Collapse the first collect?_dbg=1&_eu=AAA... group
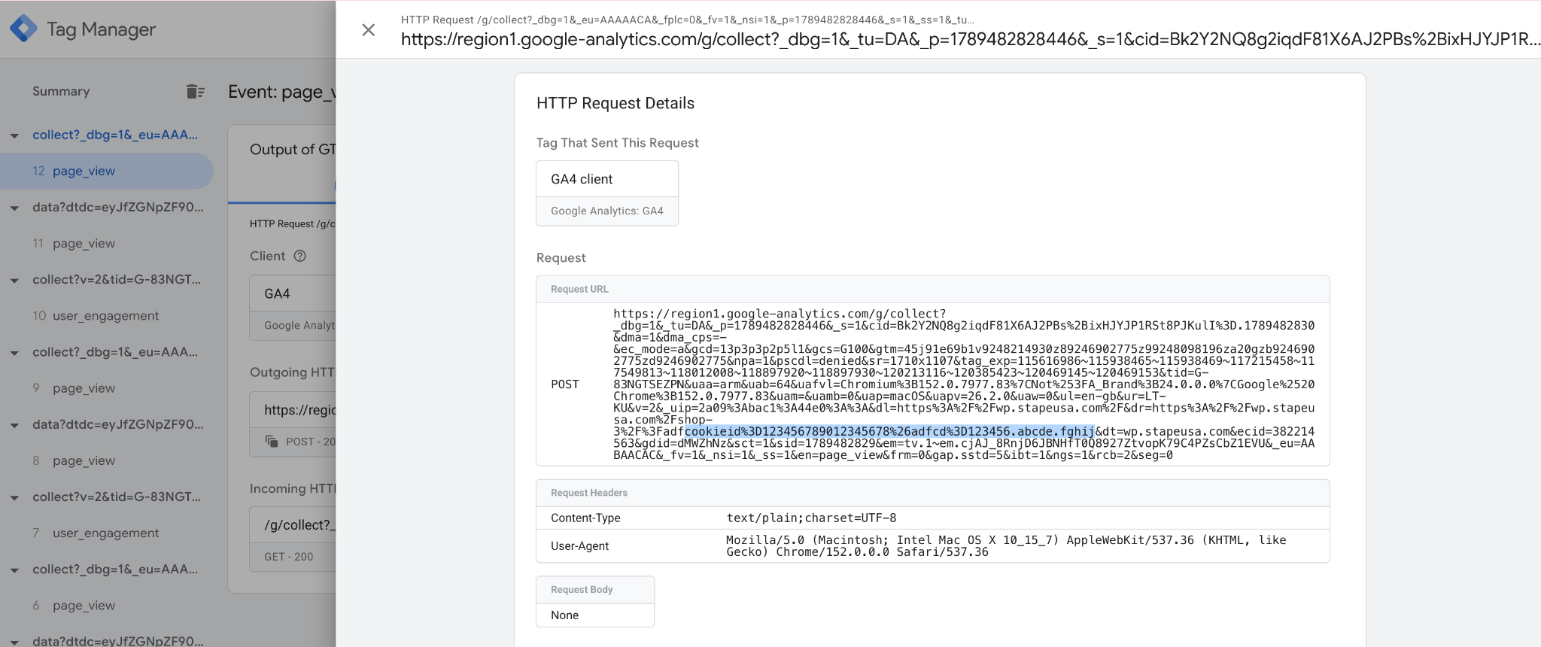The width and height of the screenshot is (1541, 647). [x=14, y=135]
